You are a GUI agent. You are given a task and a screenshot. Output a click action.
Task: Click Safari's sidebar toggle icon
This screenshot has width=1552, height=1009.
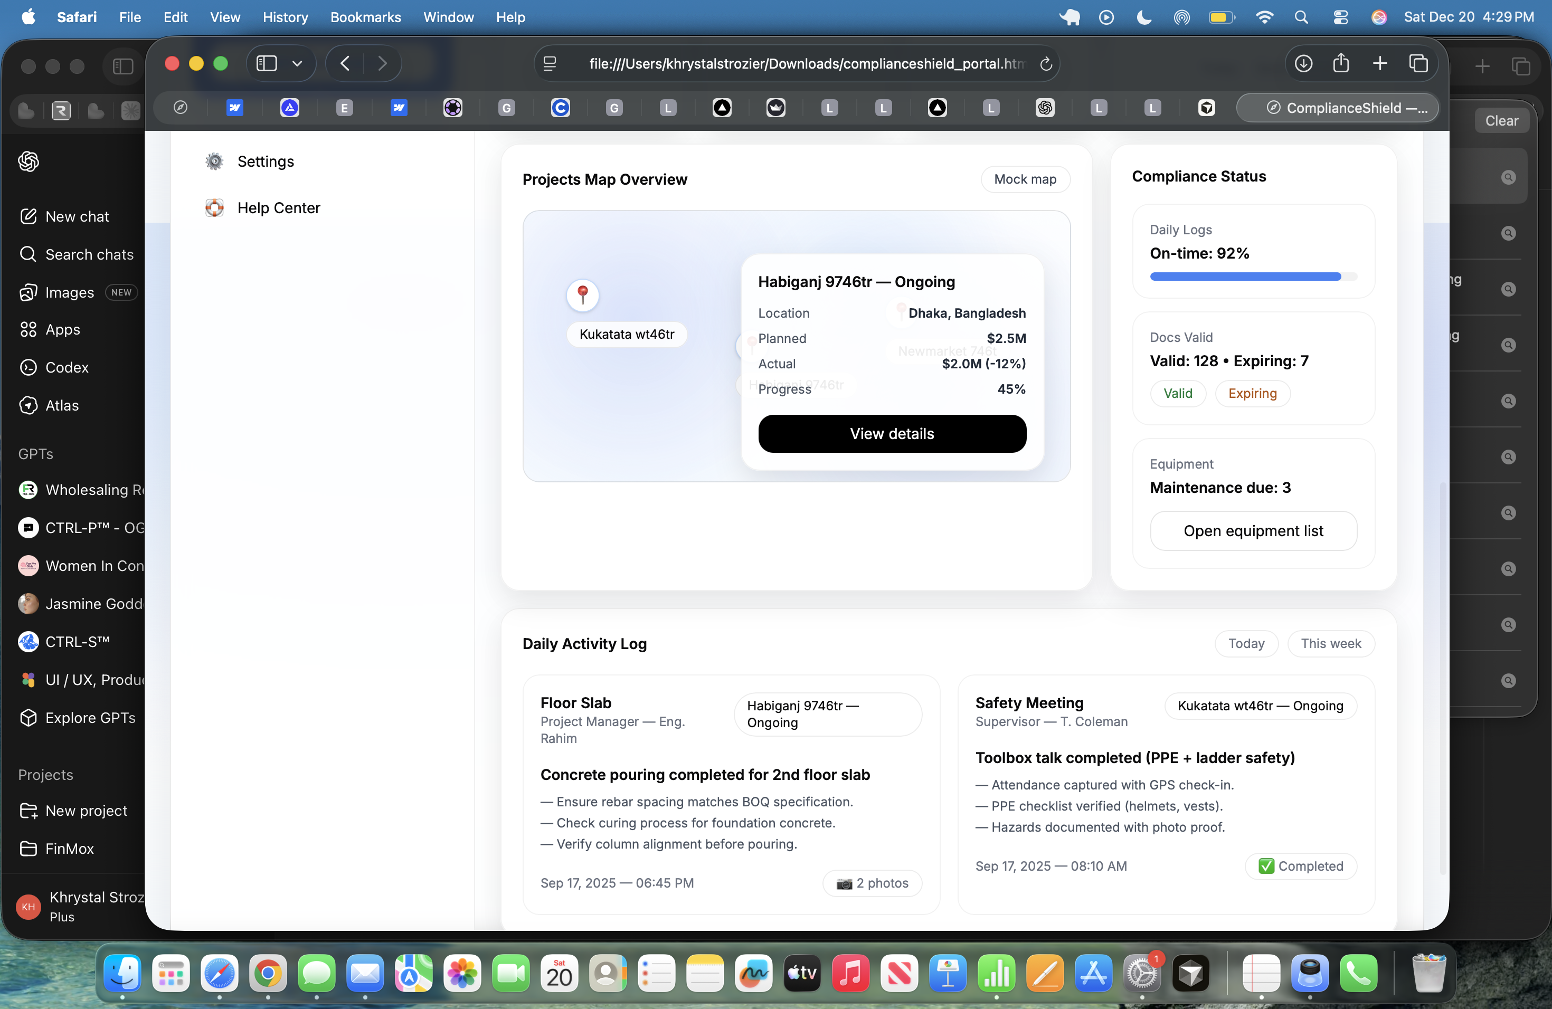point(267,63)
